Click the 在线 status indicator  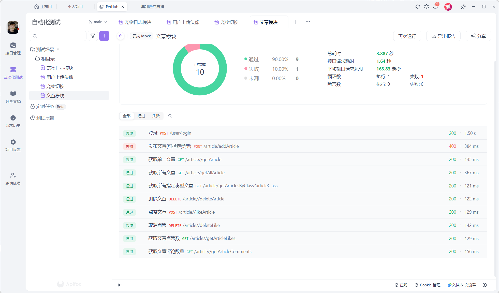(401, 285)
